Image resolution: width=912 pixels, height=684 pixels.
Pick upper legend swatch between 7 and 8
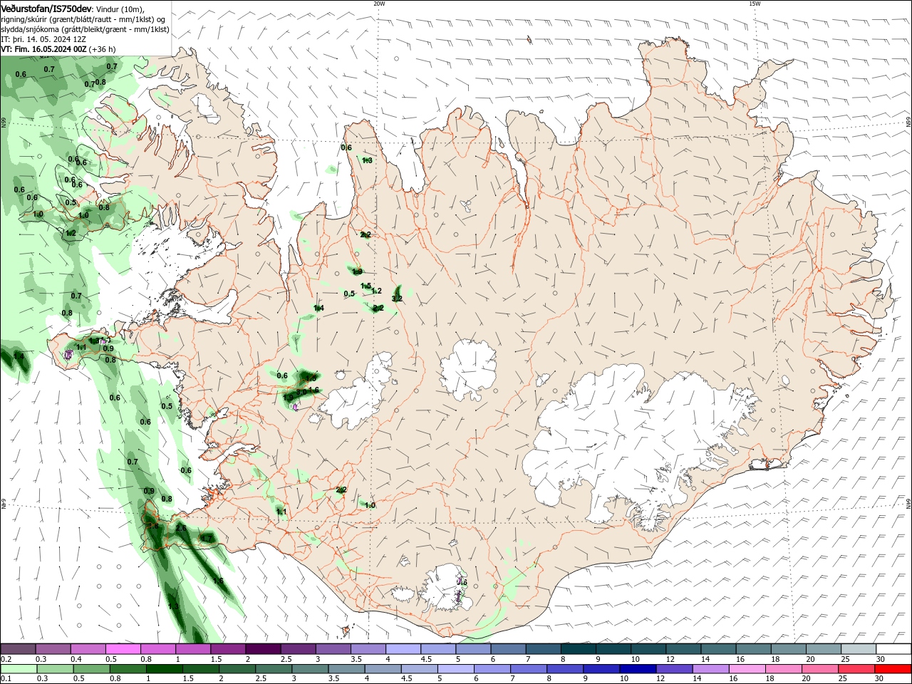click(x=543, y=649)
